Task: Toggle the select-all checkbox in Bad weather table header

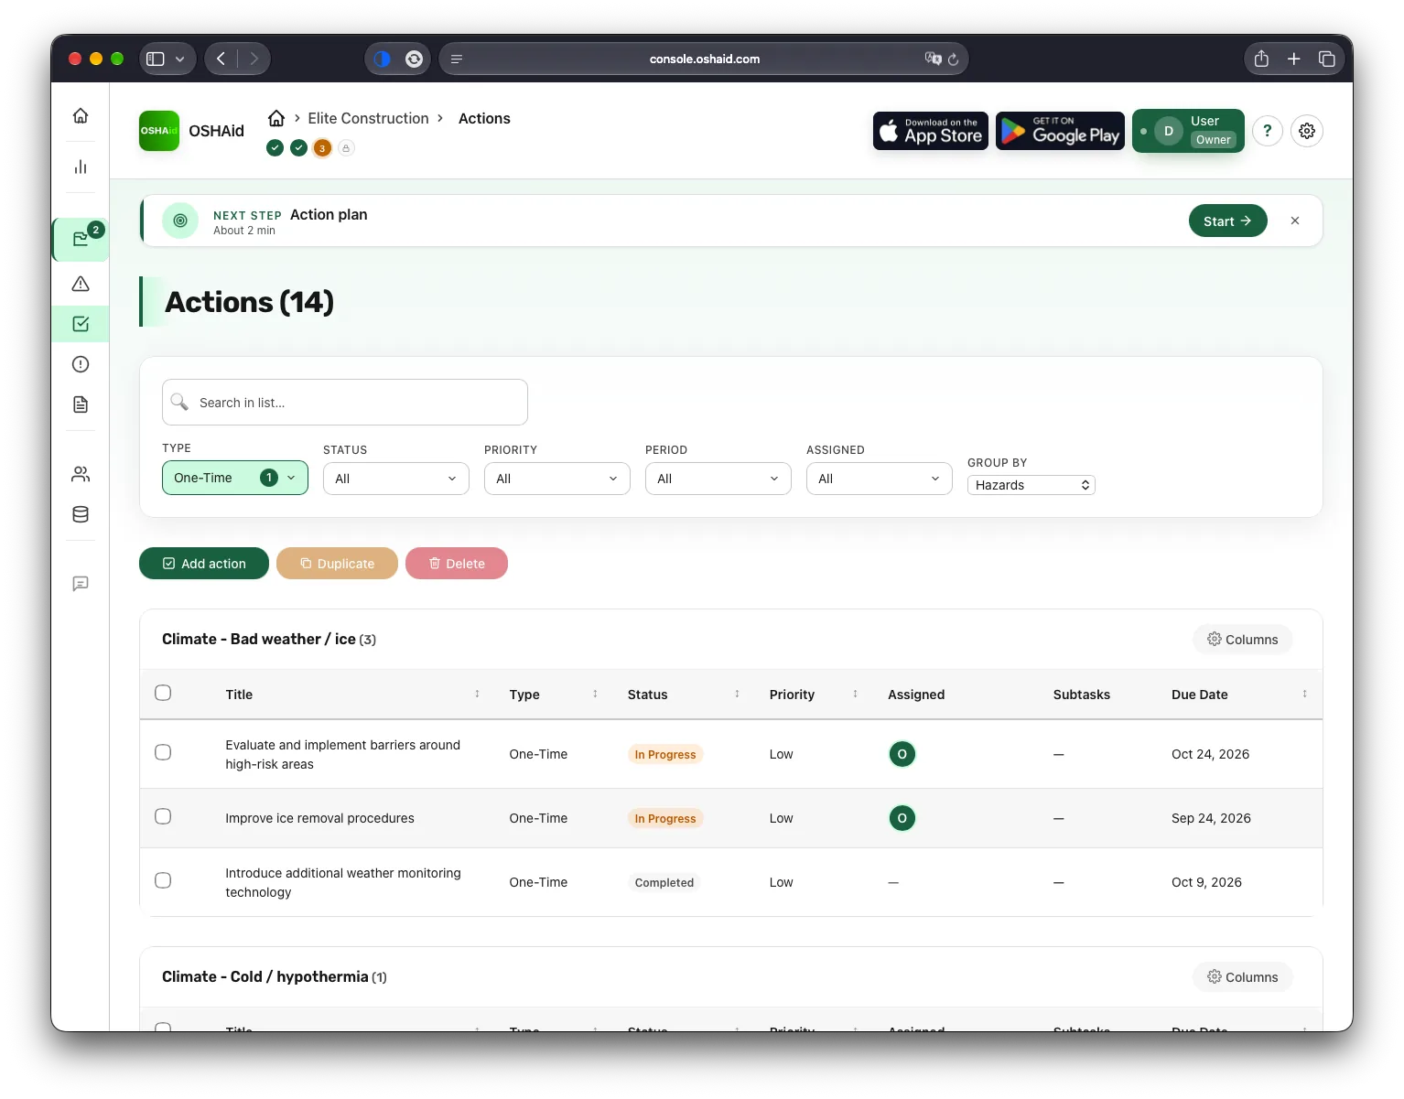Action: point(163,693)
